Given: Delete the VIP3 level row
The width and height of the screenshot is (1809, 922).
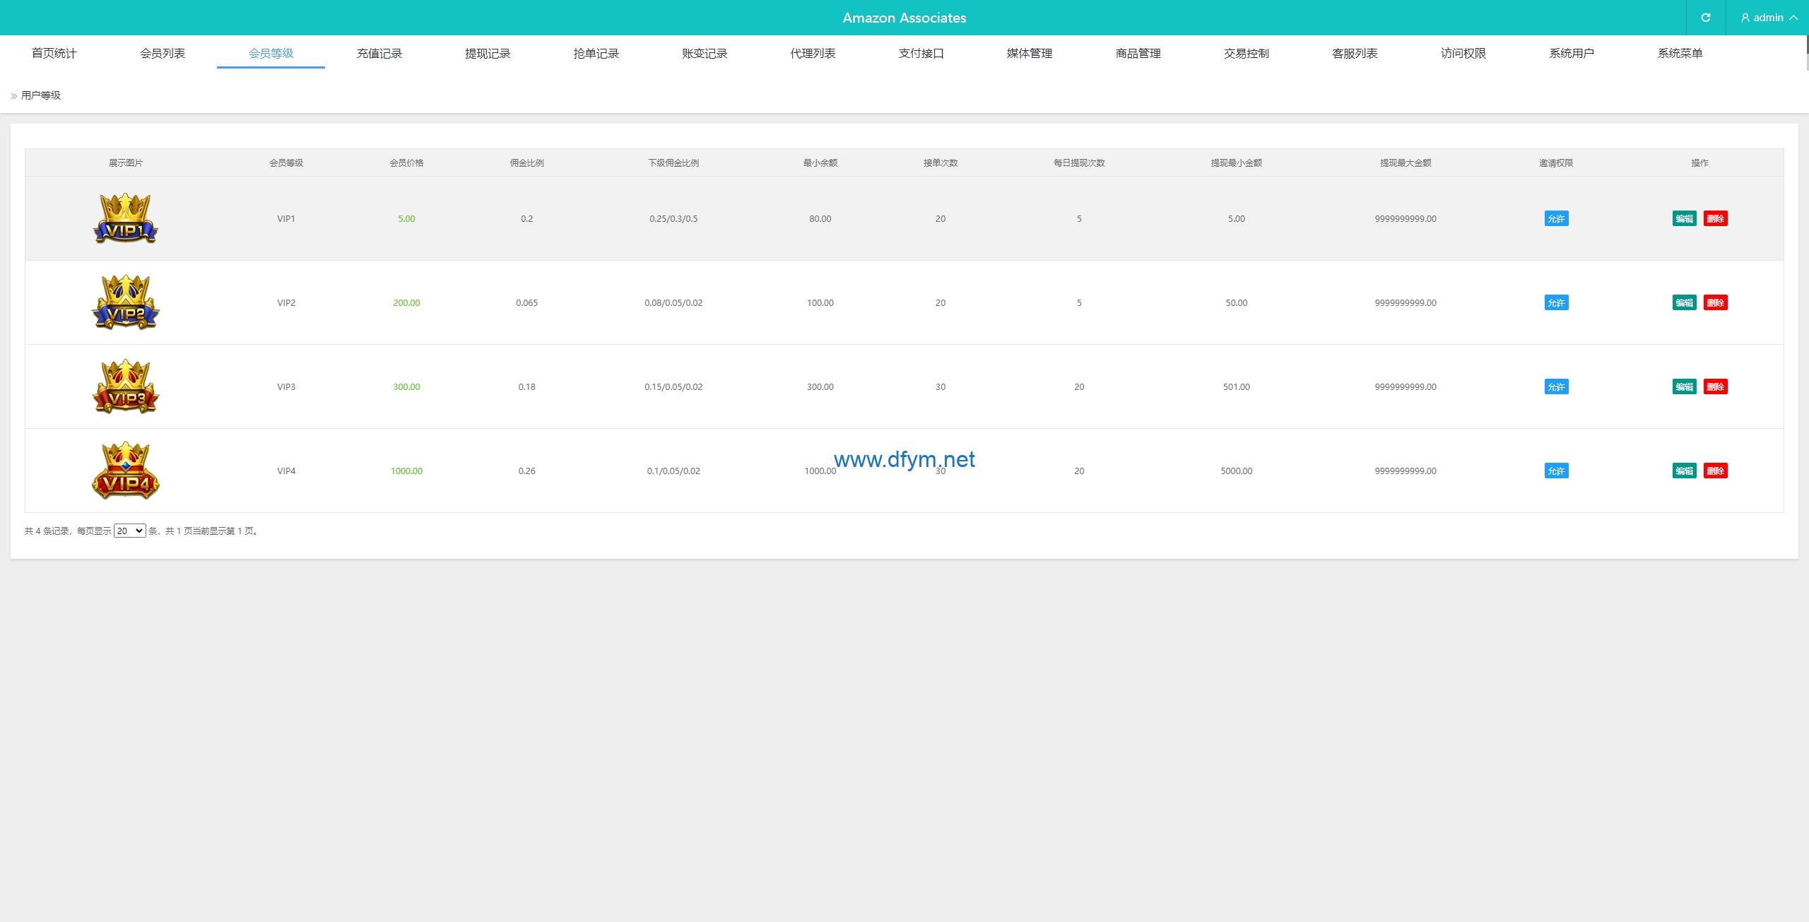Looking at the screenshot, I should [1716, 386].
